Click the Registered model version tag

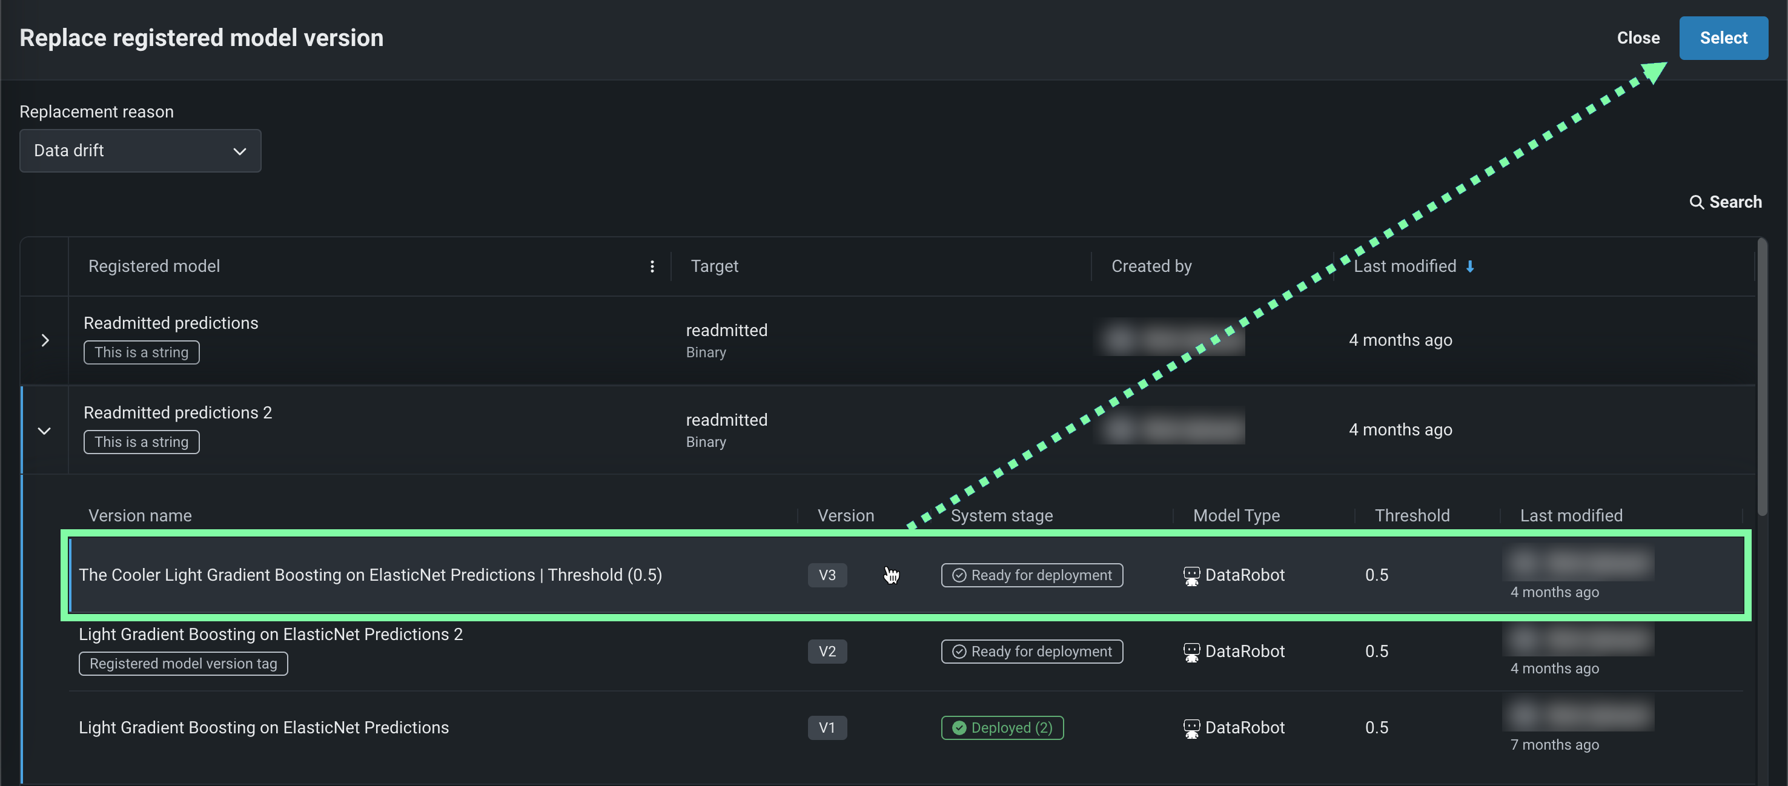tap(184, 664)
